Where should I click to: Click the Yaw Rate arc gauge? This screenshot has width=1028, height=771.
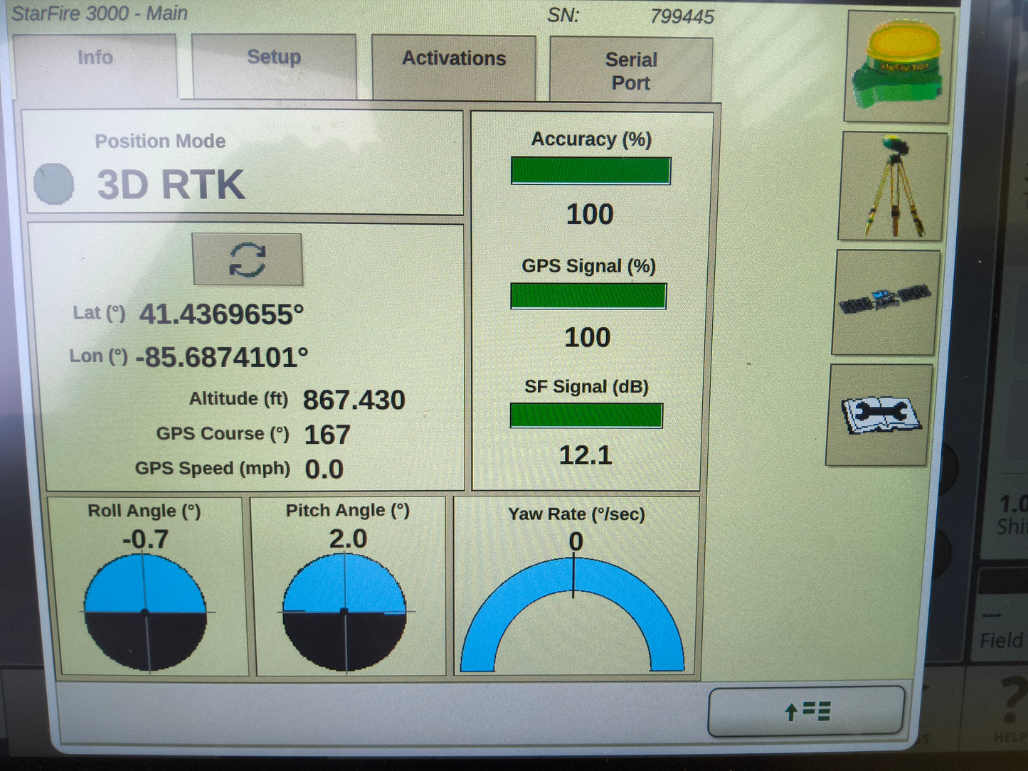[x=573, y=615]
